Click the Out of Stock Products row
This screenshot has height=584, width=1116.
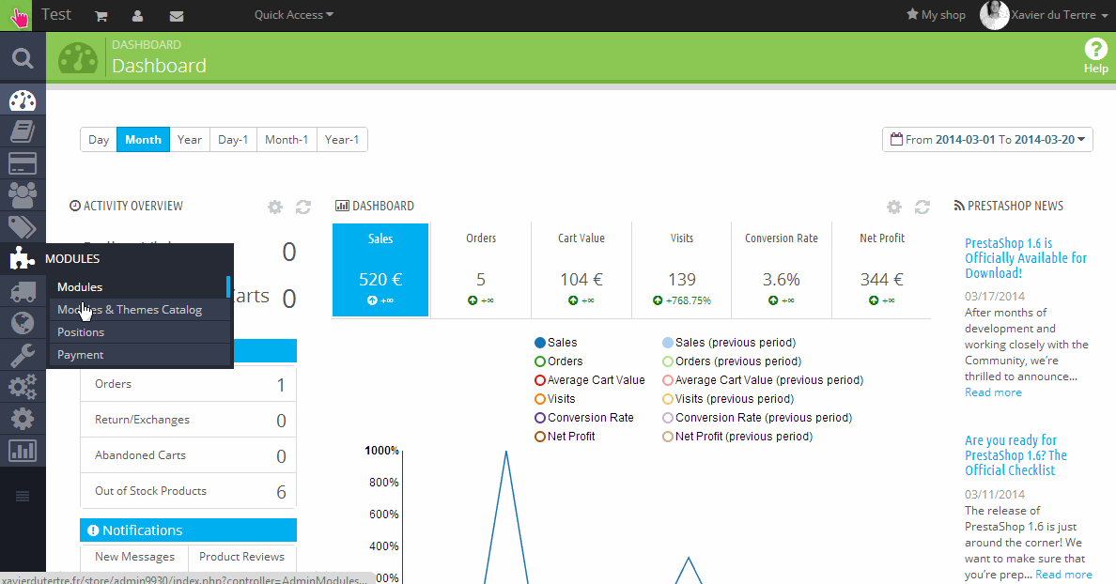188,491
